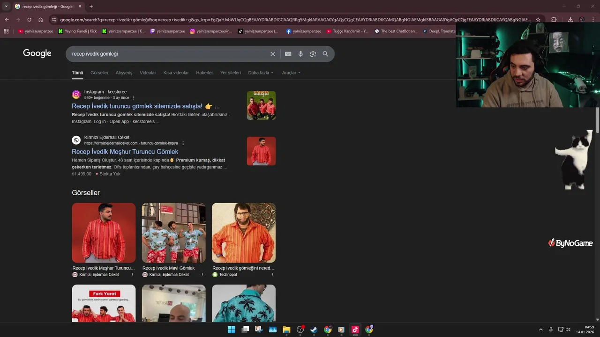This screenshot has height=337, width=600.
Task: Open more options for the Instagram result
Action: pyautogui.click(x=134, y=98)
